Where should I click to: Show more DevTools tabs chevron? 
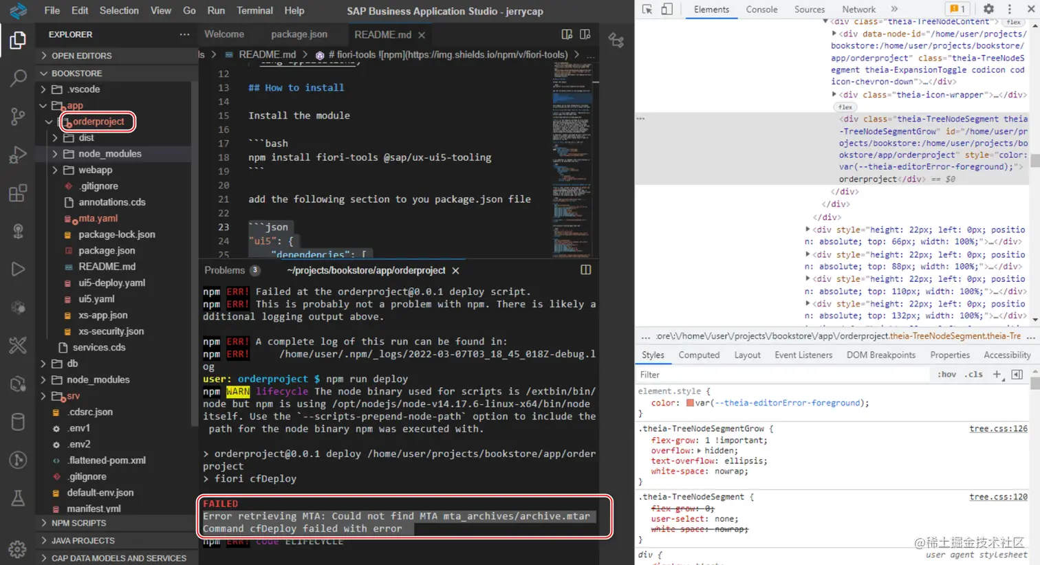point(894,10)
